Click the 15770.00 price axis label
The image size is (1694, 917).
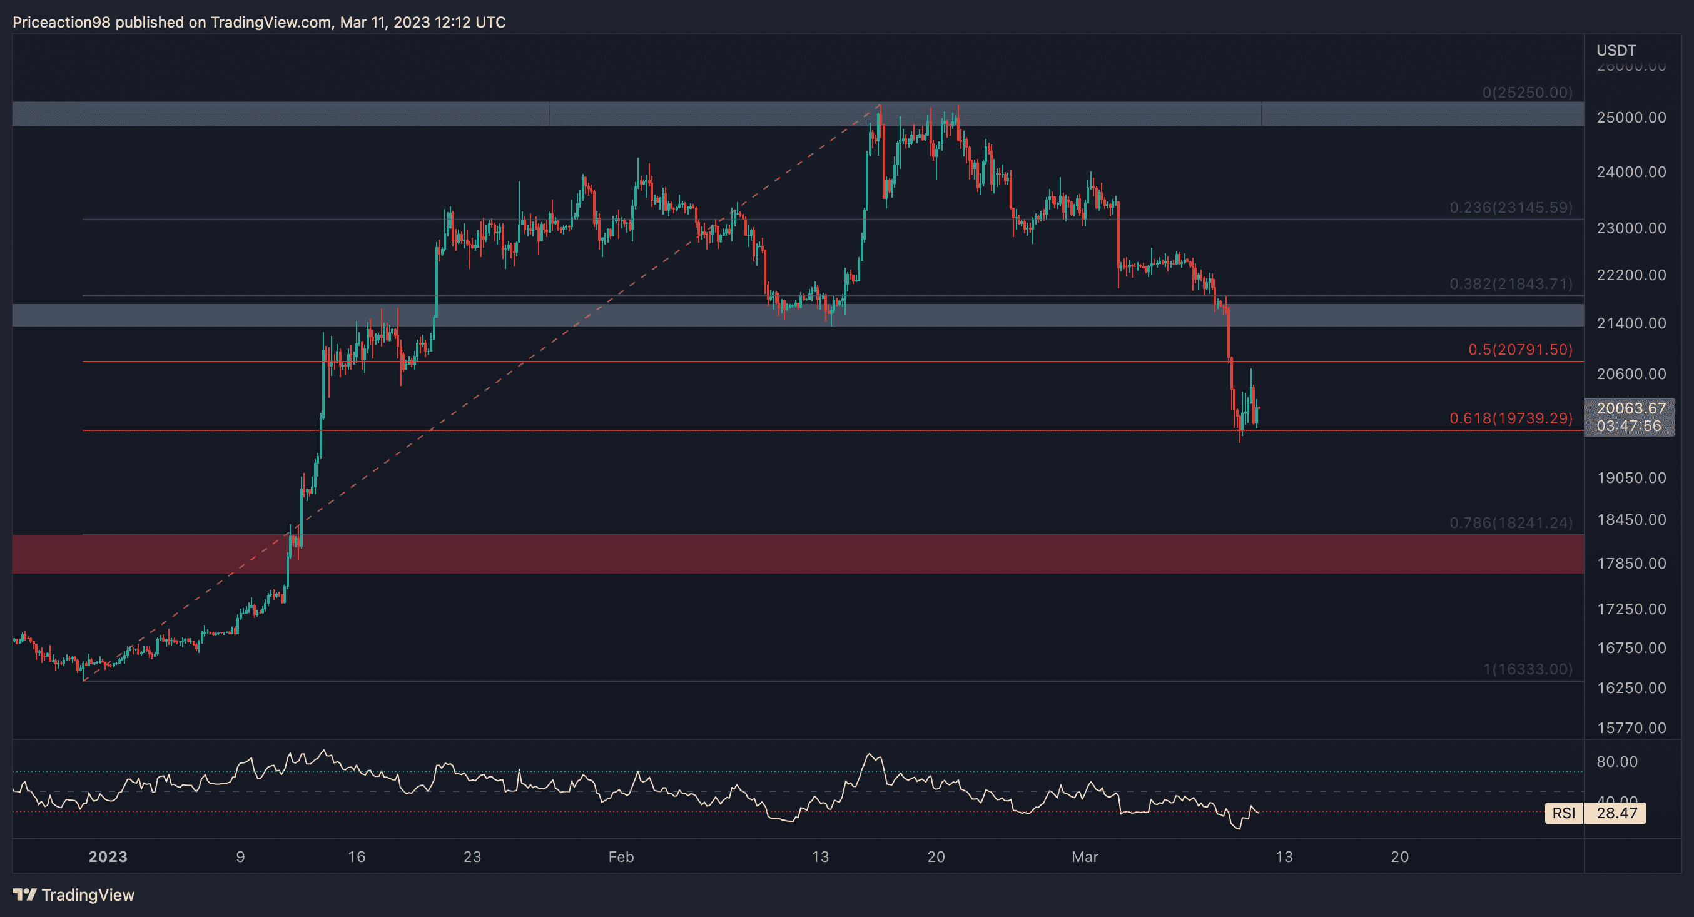[1631, 728]
